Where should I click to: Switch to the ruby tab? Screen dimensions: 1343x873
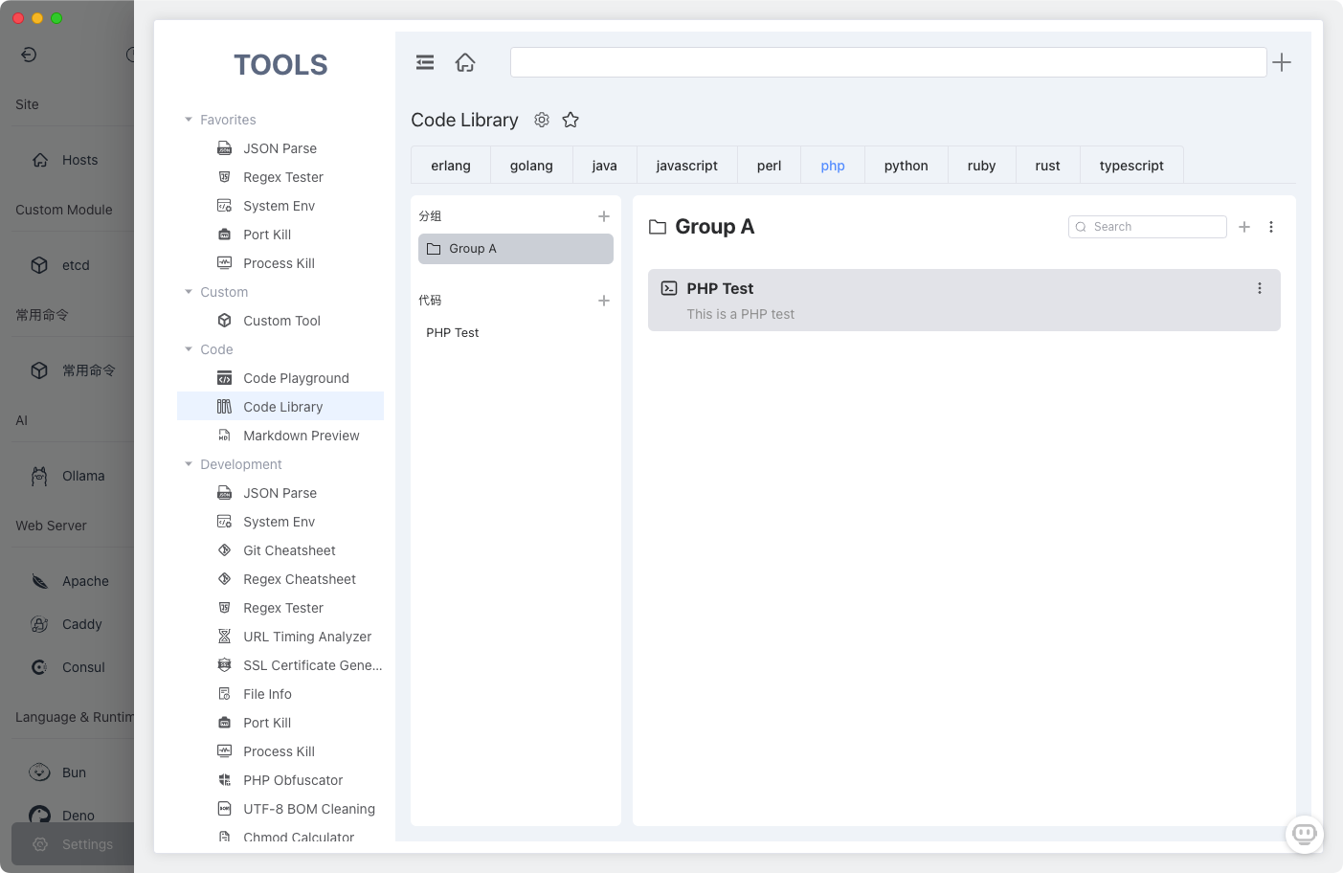981,166
